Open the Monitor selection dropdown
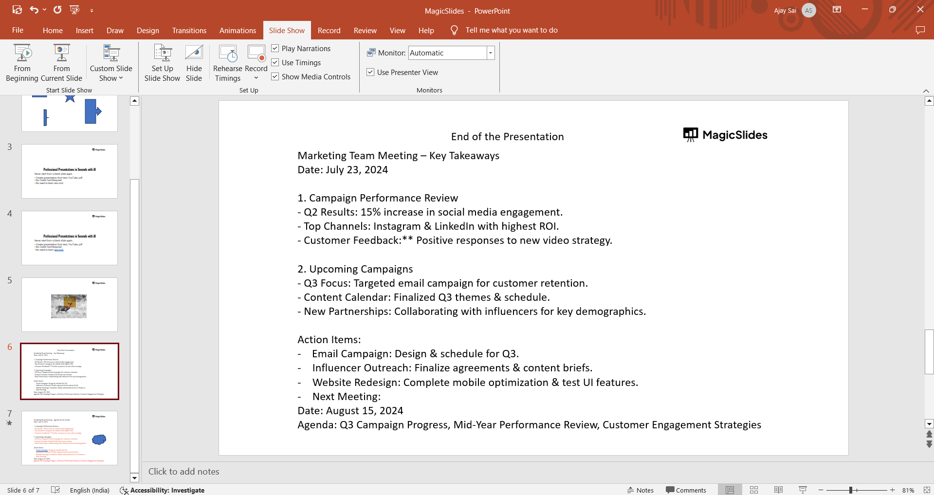 pos(491,53)
